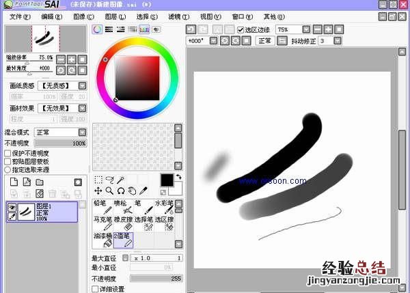410x293 pixels.
Task: Choose the 油漆桶 paint bucket tool
Action: coord(102,240)
